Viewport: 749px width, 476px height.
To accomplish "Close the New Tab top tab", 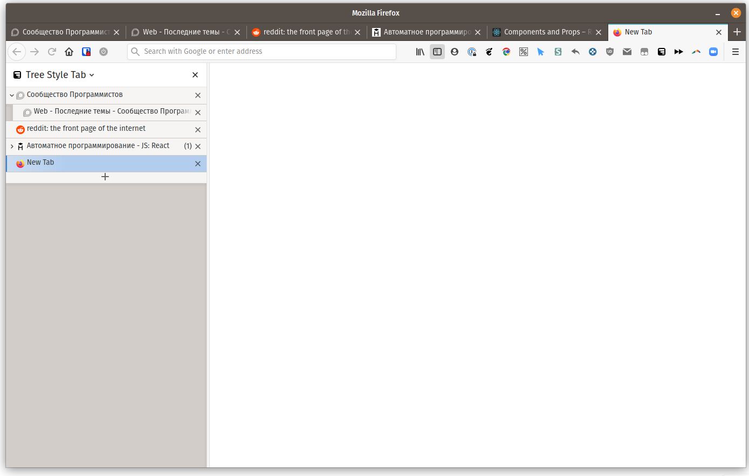I will click(x=719, y=32).
